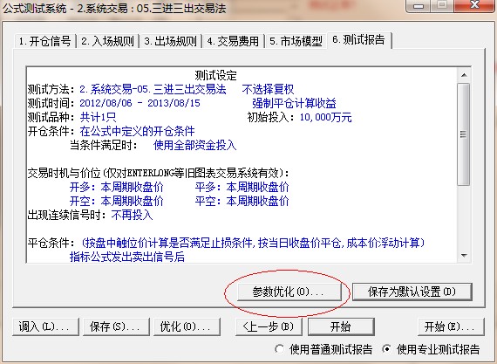The height and width of the screenshot is (364, 497).
Task: Click the scrollbar up arrow
Action: pos(464,75)
